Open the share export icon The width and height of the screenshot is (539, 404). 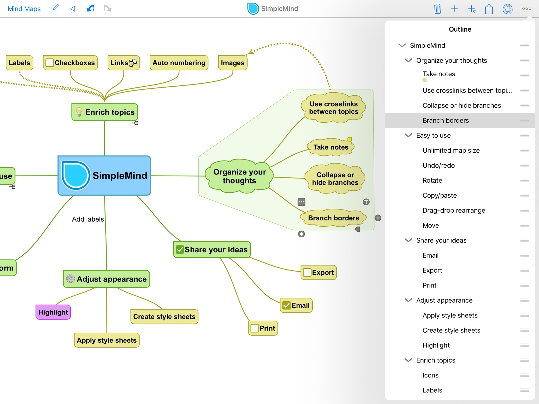tap(489, 9)
